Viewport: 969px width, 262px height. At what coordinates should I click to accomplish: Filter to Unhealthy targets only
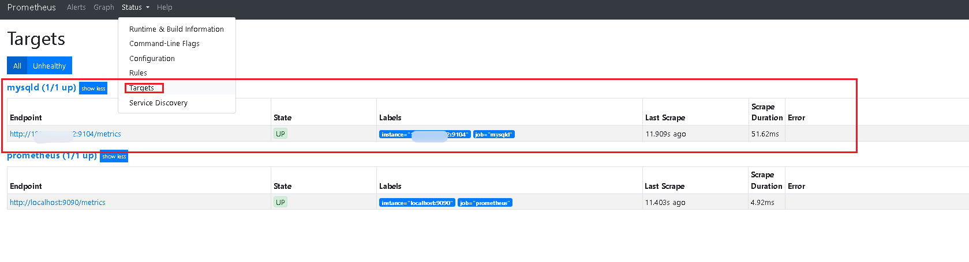pyautogui.click(x=49, y=66)
